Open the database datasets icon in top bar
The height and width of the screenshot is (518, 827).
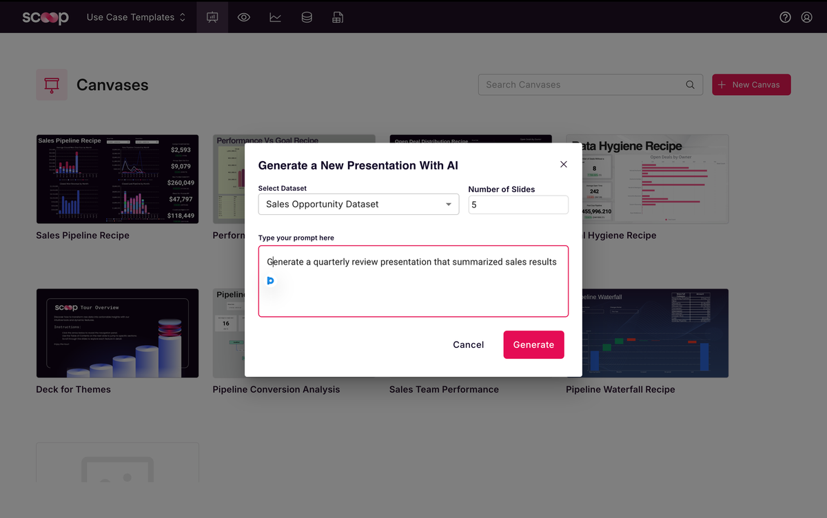tap(307, 17)
